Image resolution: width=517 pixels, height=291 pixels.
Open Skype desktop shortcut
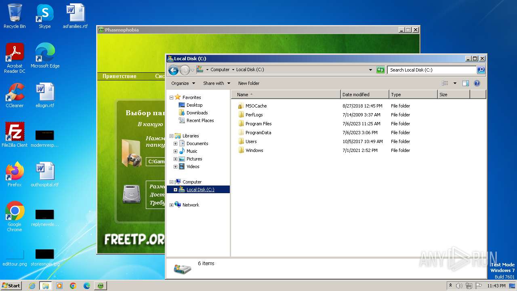[x=44, y=16]
